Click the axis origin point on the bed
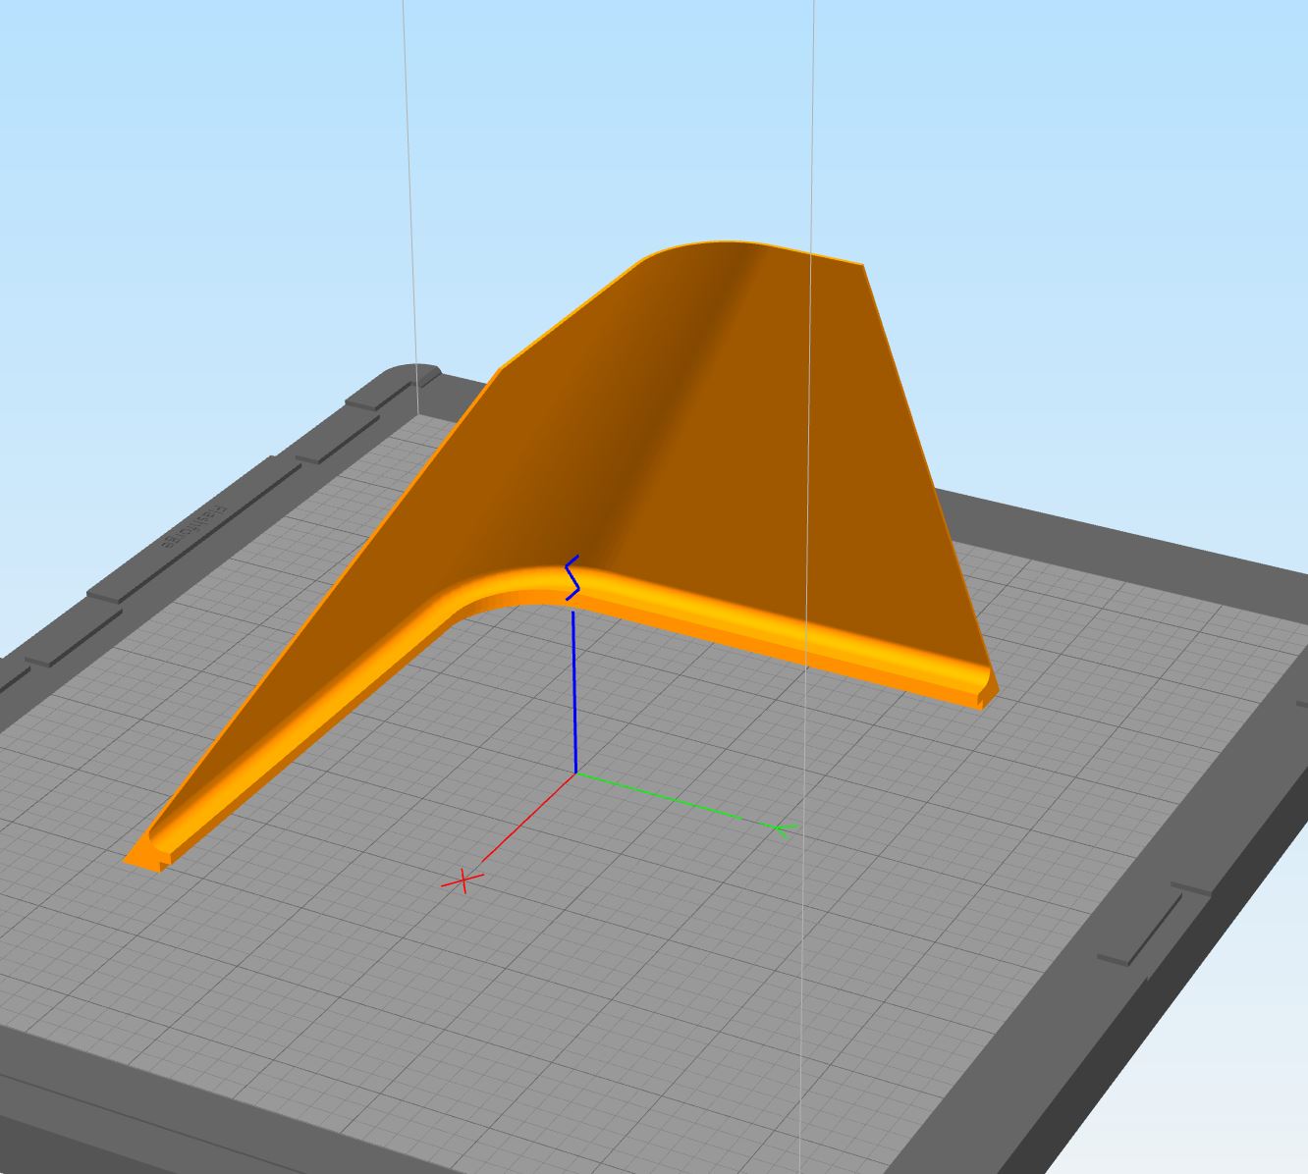This screenshot has height=1174, width=1308. coord(574,774)
